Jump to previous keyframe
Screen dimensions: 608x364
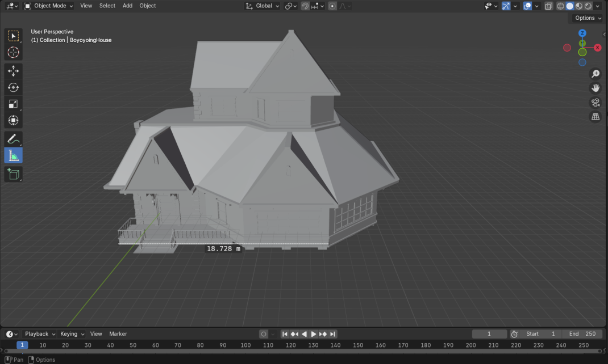294,334
